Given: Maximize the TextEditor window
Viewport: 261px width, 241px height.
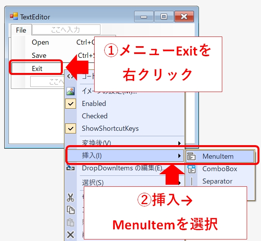Looking at the screenshot, I should (x=164, y=16).
